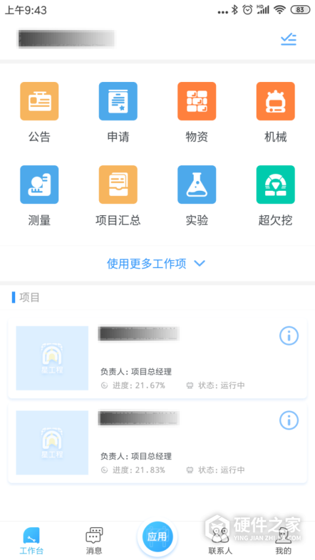This screenshot has height=560, width=315.
Task: Tap the Bluetooth status bar icon
Action: (234, 10)
